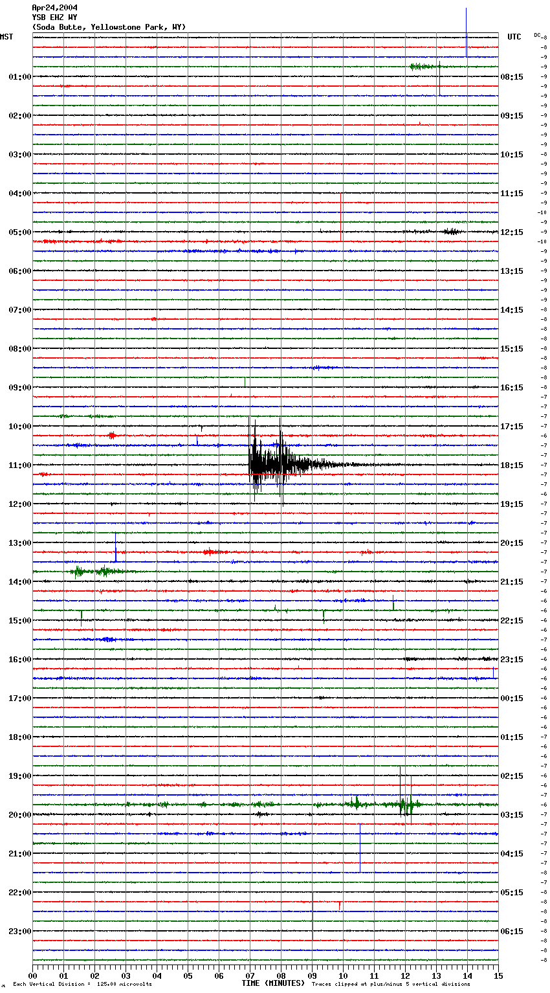Screen dimensions: 550x993
Task: Select the station code YSB EHZ WY
Action: point(55,17)
